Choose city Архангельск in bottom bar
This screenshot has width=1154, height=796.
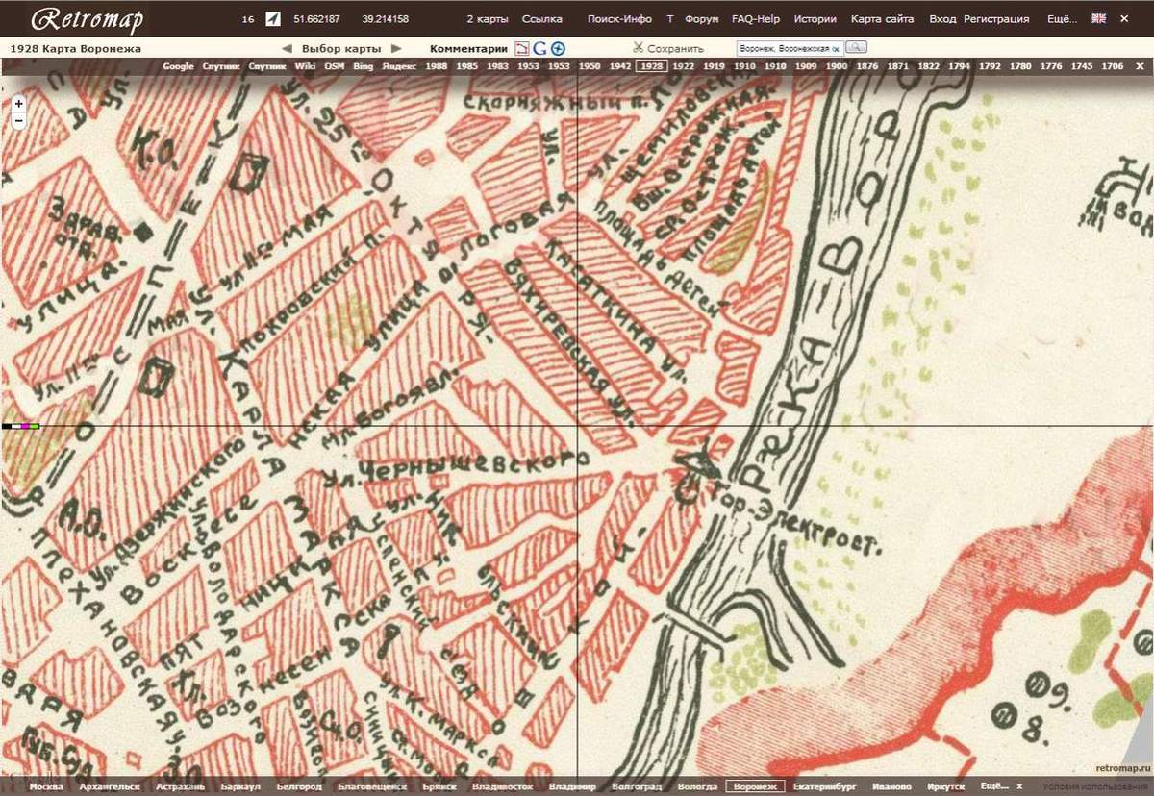click(x=111, y=786)
